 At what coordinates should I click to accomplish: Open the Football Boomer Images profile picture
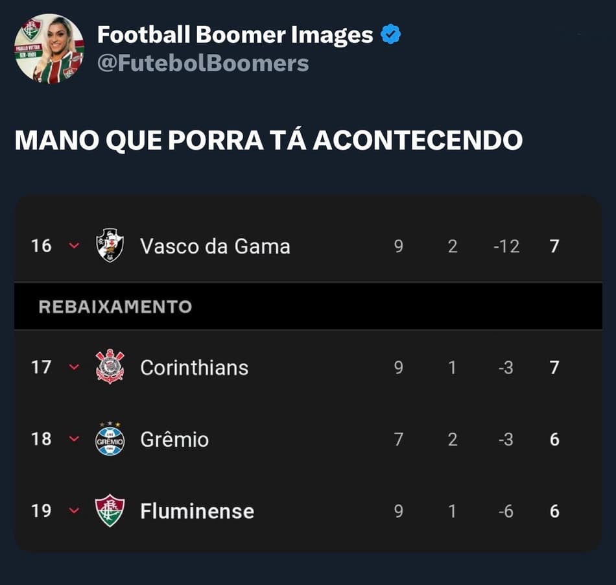(x=49, y=49)
